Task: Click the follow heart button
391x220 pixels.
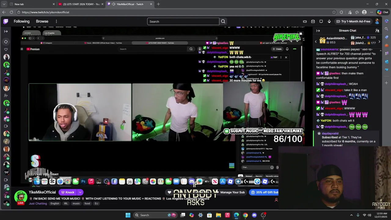Action: [170, 192]
